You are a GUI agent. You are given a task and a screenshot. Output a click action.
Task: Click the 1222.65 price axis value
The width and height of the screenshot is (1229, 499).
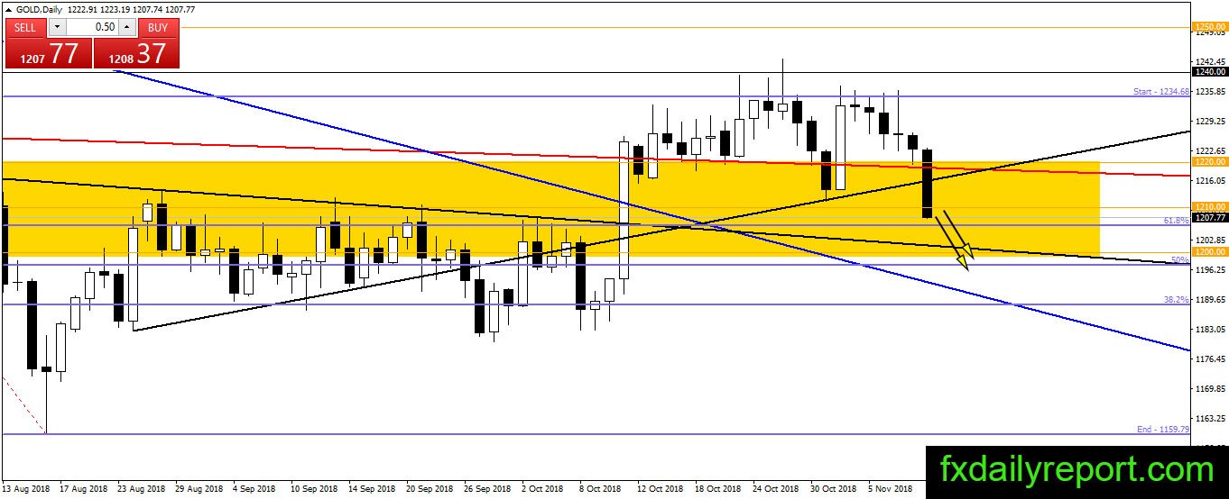pyautogui.click(x=1208, y=151)
